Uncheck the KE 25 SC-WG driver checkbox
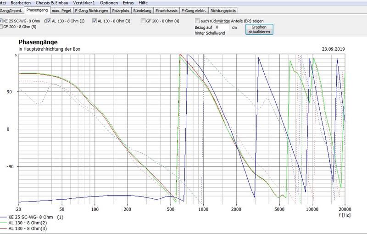367x234 pixels. (2, 21)
